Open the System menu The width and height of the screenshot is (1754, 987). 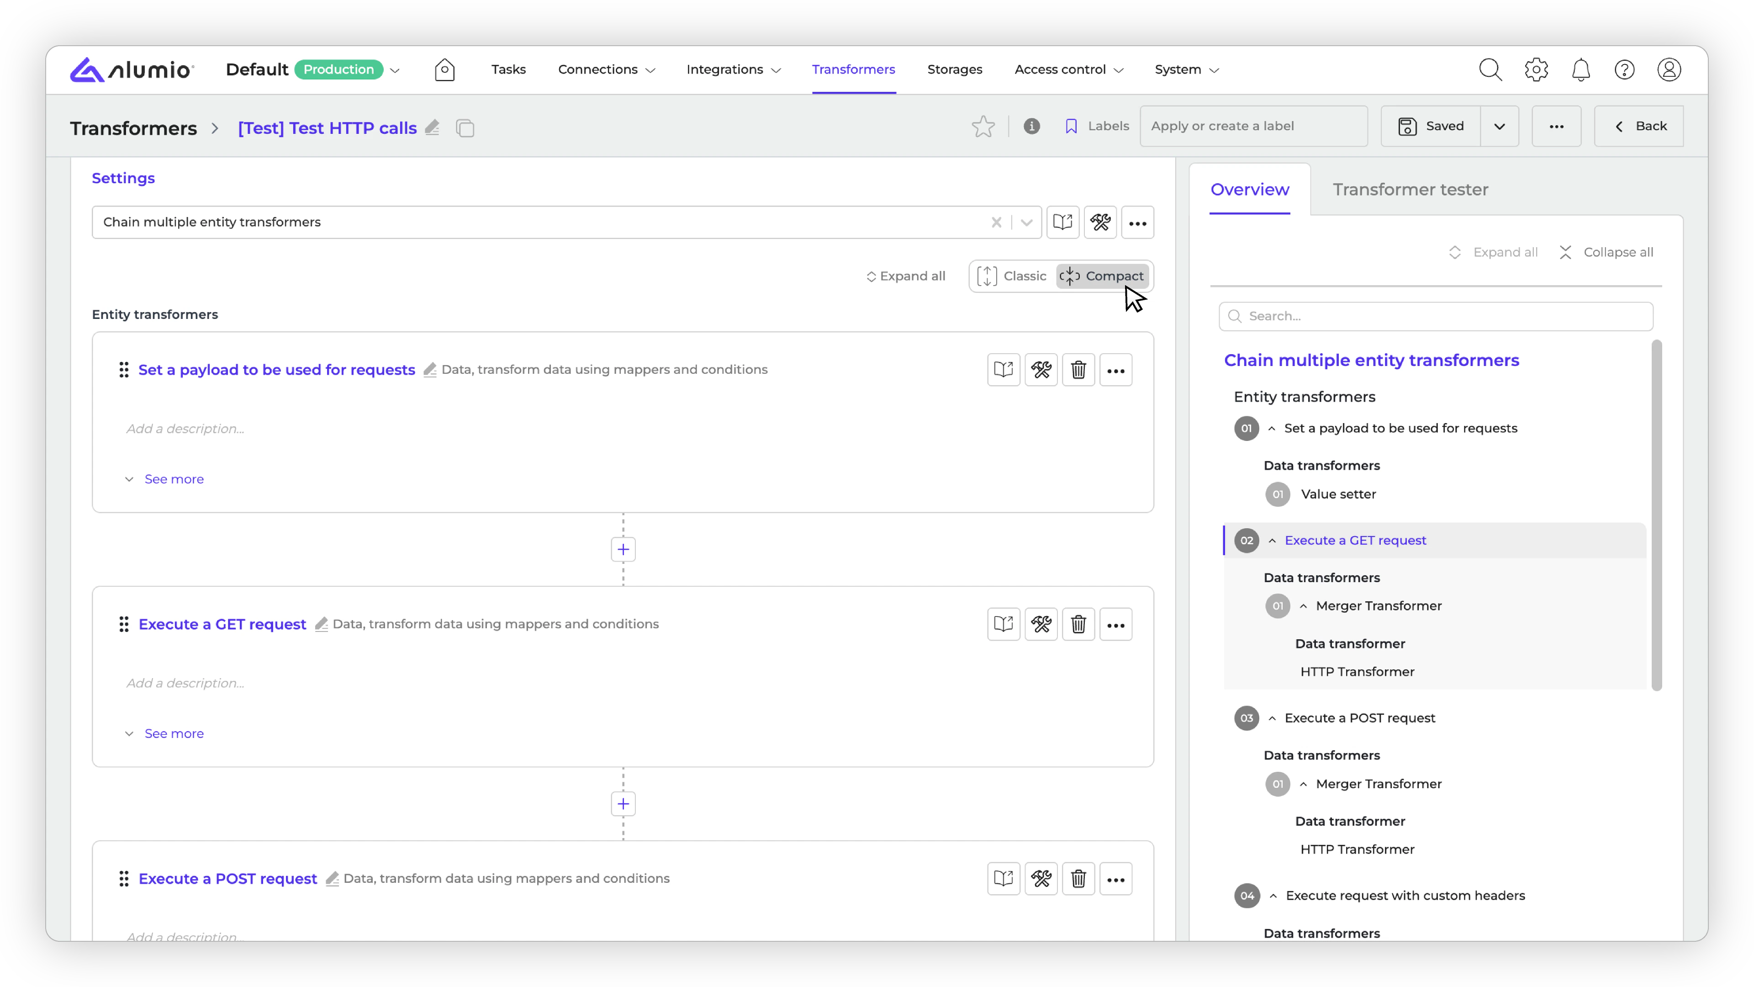pyautogui.click(x=1186, y=69)
